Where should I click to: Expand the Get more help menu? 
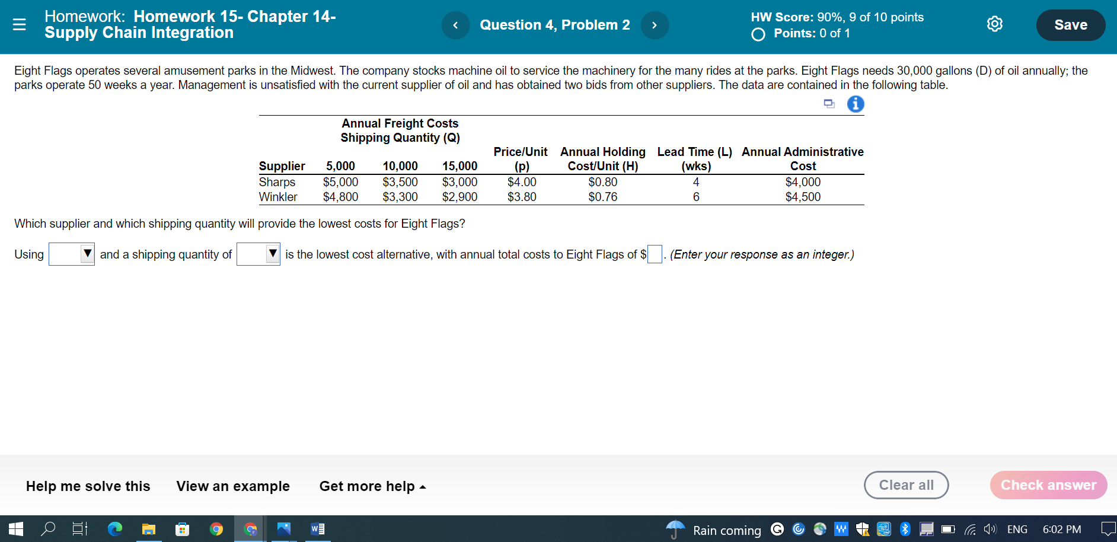click(x=372, y=486)
